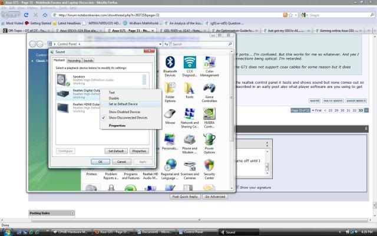Open Scanners and Cameras icon
The image size is (377, 236).
[x=190, y=169]
